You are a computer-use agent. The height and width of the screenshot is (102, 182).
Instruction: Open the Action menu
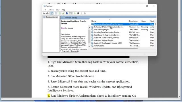(x=51, y=10)
